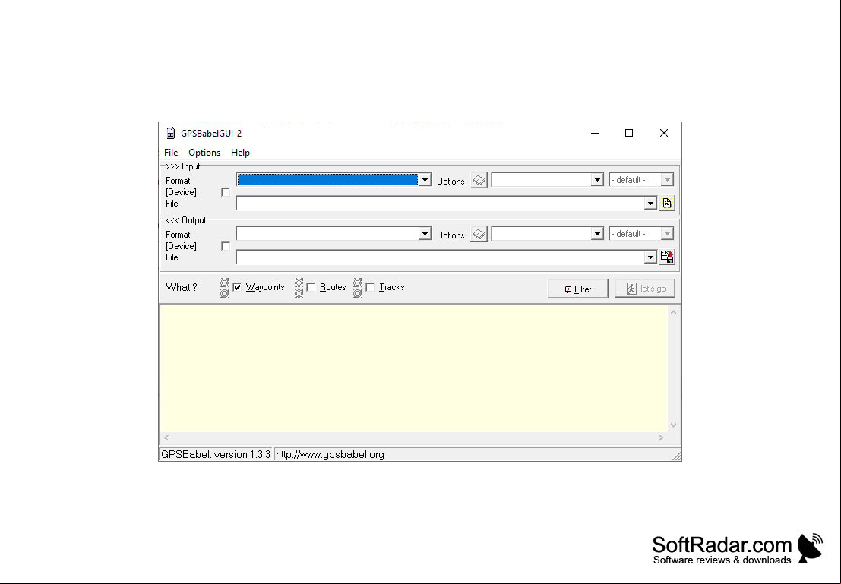Click 'GPSBabel, version 1.3.3' status text
The height and width of the screenshot is (584, 841).
216,455
